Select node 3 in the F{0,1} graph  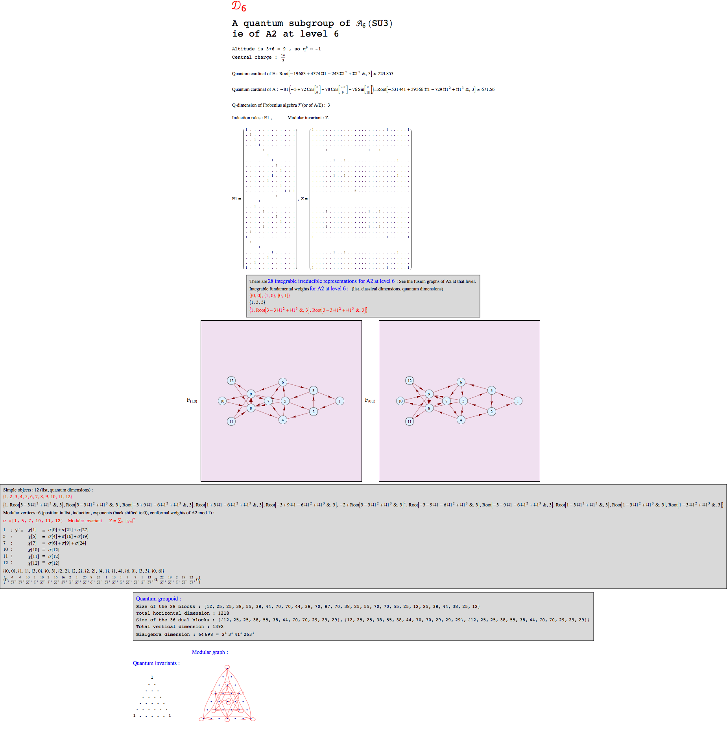coord(492,390)
